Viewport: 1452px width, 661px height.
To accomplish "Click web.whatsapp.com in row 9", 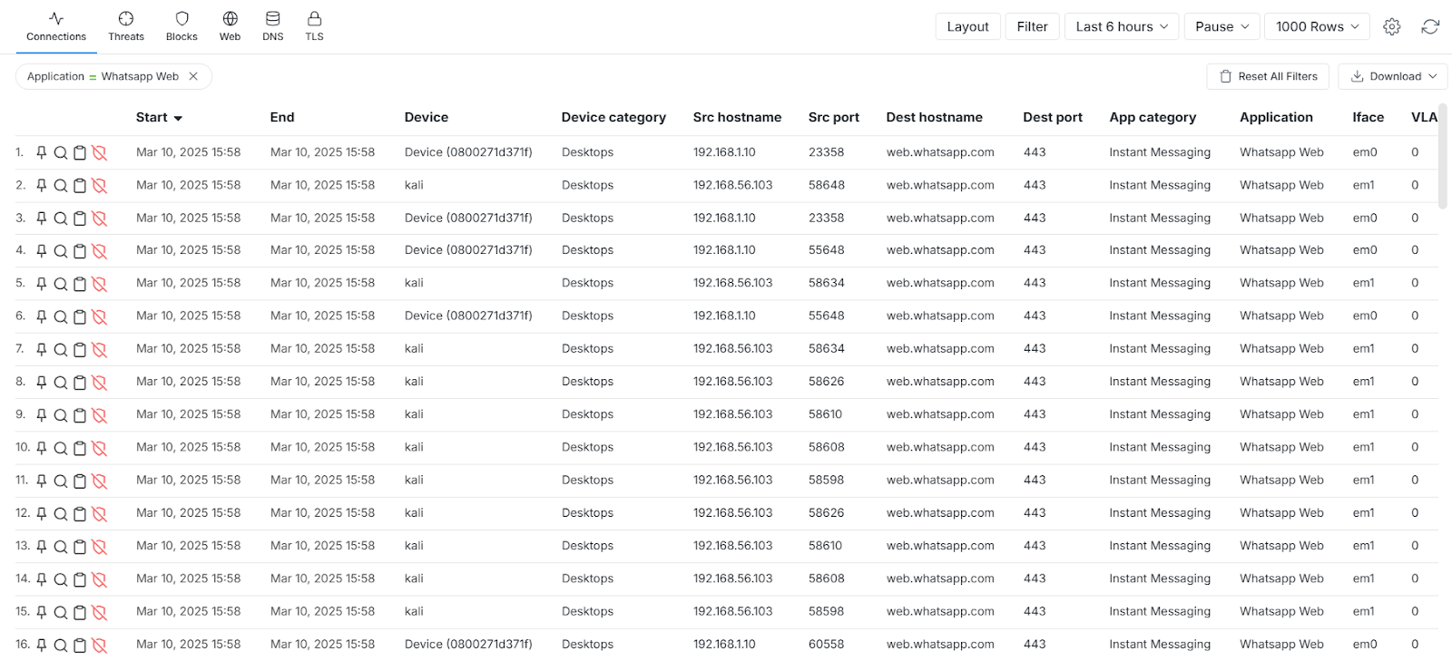I will (940, 414).
